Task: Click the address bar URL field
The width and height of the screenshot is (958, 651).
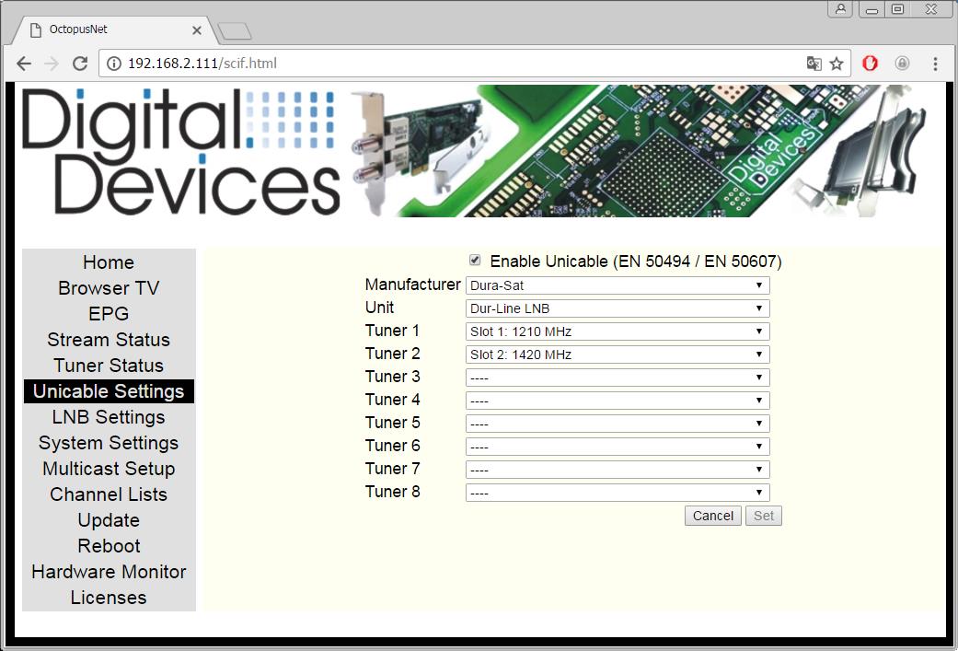Action: pos(460,64)
